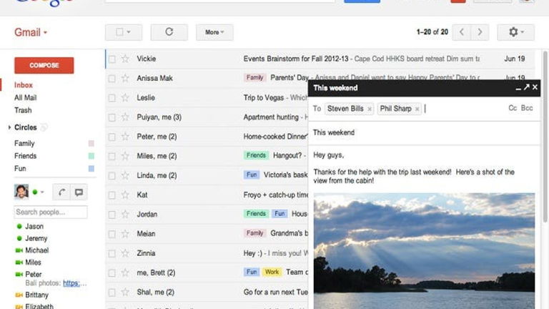Add Bcc recipients in compose
Screen dimensions: 549x309
coord(527,108)
